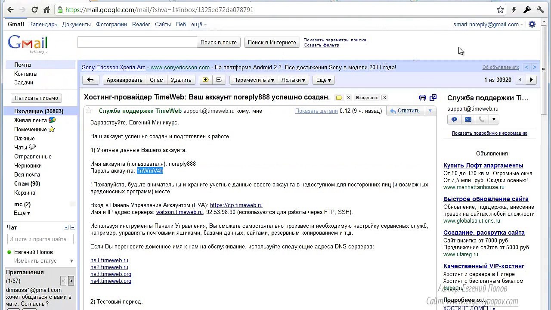Open the https://cp.timeweb.ru link

coord(236,205)
